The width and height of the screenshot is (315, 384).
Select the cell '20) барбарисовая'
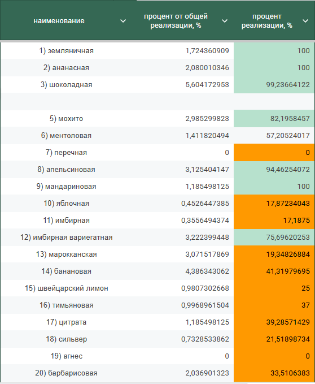coord(66,373)
